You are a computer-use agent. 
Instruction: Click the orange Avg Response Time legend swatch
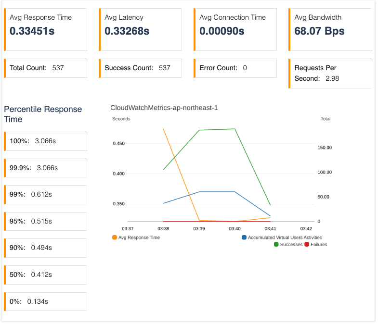[x=115, y=237]
